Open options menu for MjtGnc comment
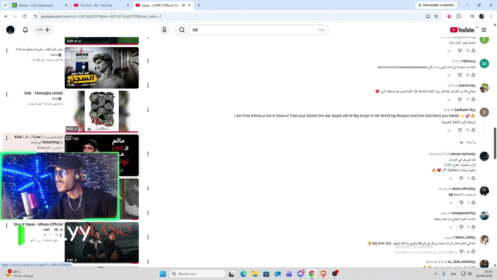The height and width of the screenshot is (280, 497). pos(148,61)
